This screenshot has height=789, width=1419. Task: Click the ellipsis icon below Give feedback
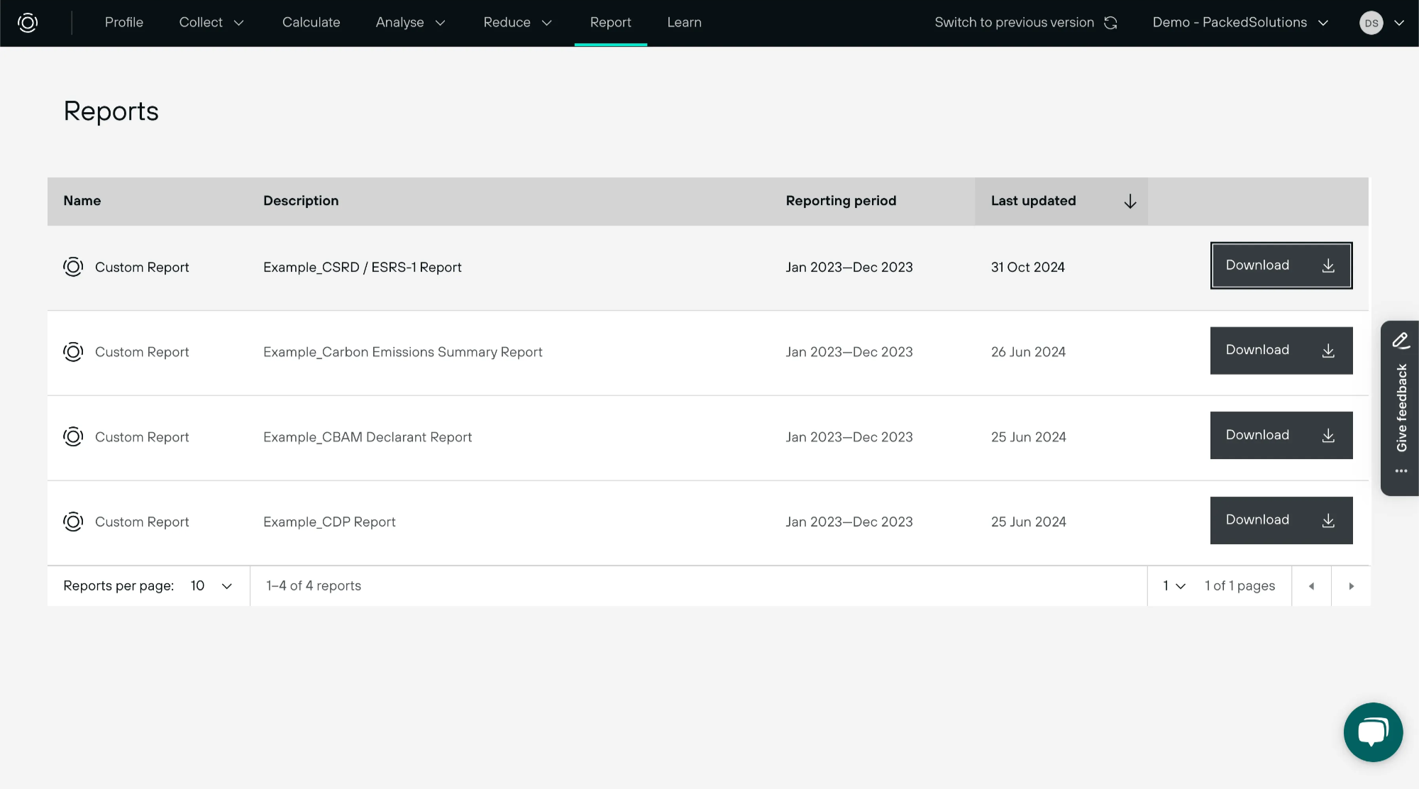point(1401,470)
